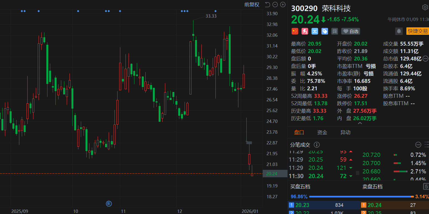
Task: Open the gray notes icon
Action: tap(335, 31)
